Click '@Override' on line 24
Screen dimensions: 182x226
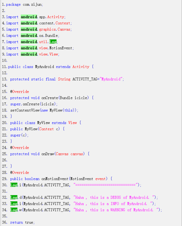point(20,148)
